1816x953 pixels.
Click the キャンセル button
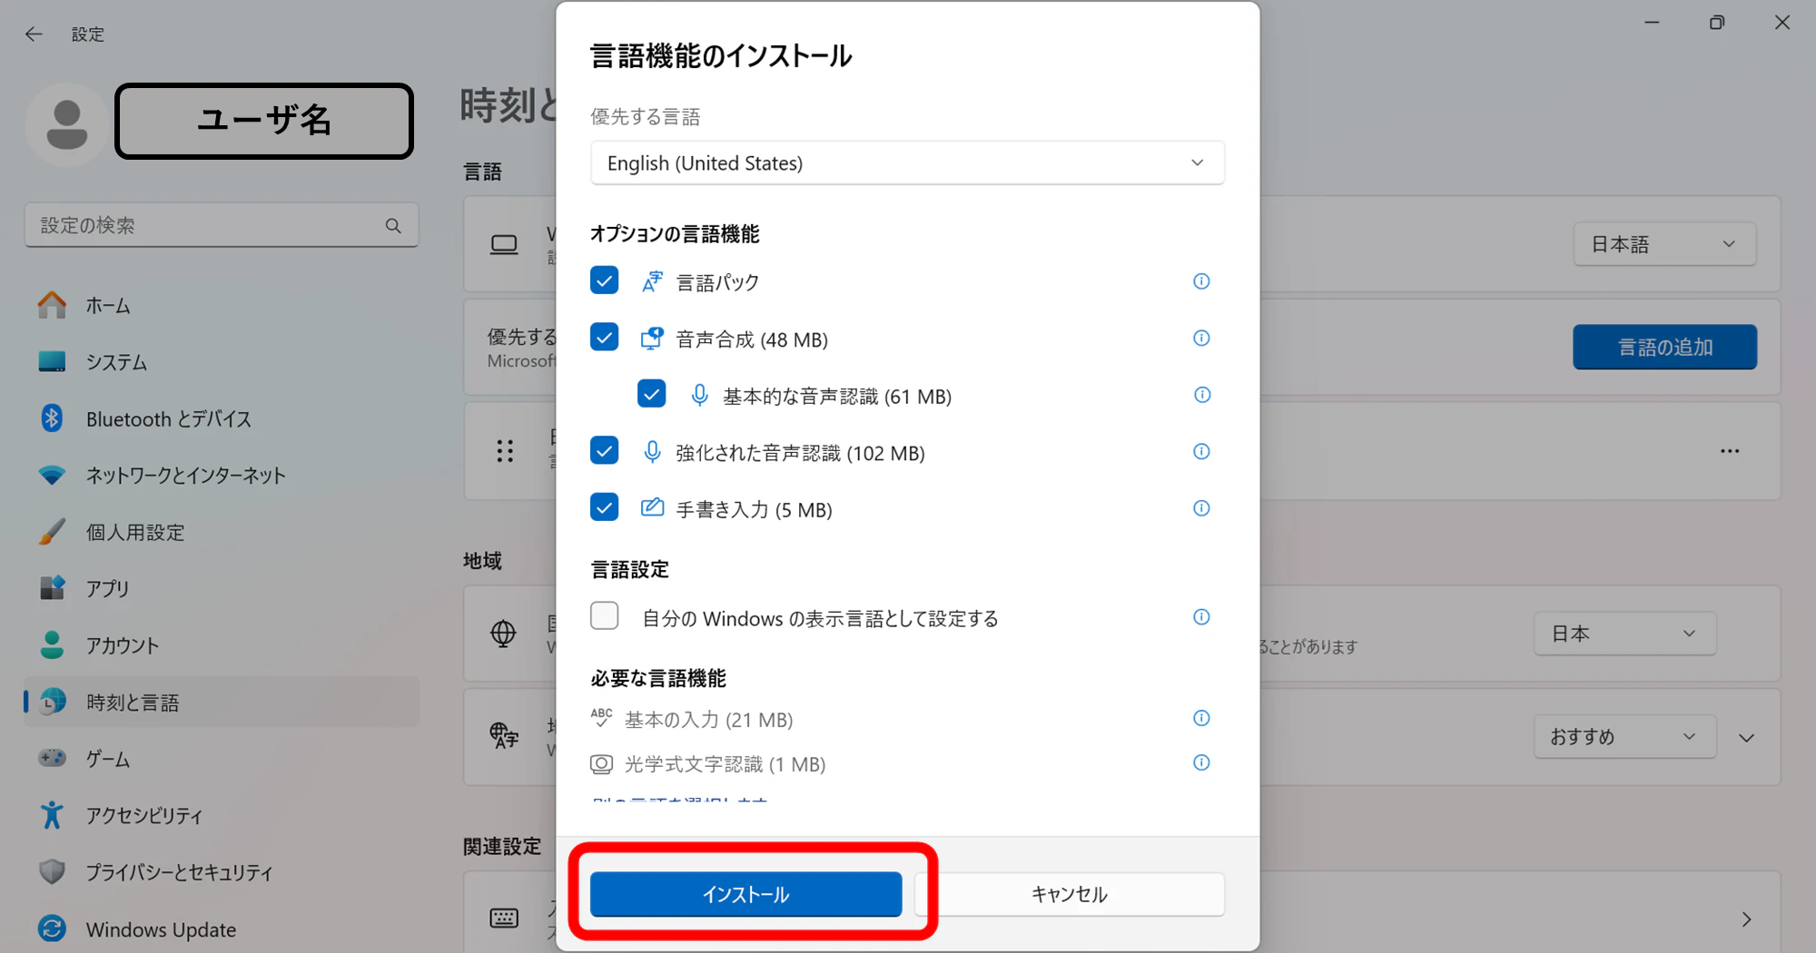pyautogui.click(x=1070, y=894)
